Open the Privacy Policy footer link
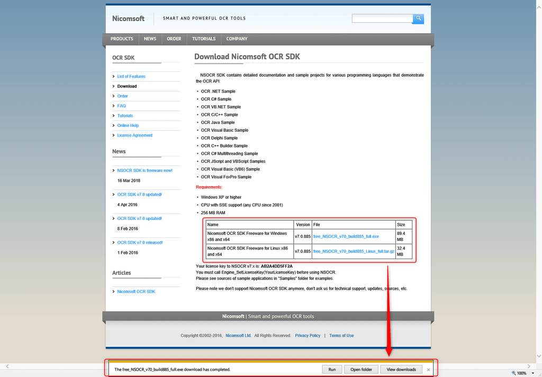542x377 pixels. tap(308, 336)
